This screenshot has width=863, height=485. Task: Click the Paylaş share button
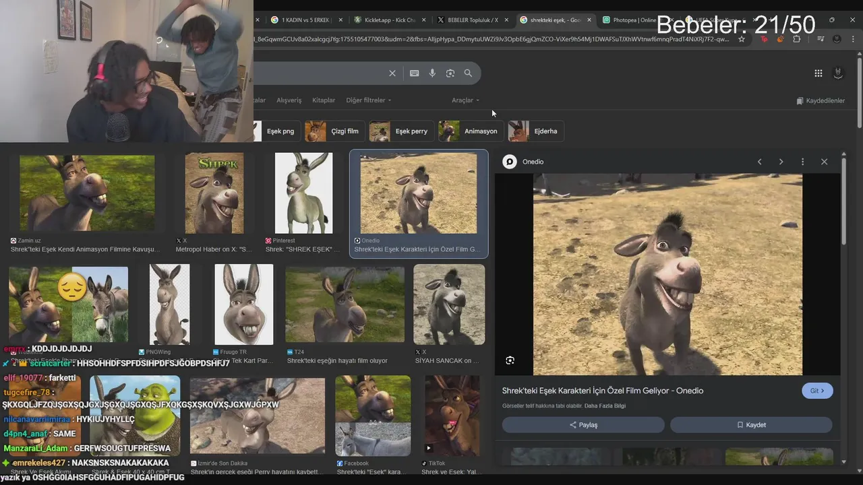(x=583, y=425)
